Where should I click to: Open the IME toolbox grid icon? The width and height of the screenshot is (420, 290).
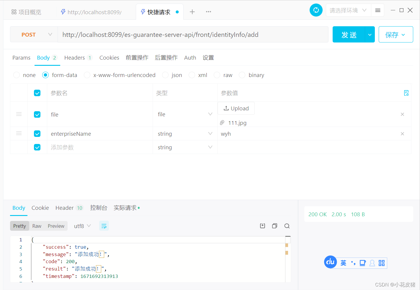382,263
